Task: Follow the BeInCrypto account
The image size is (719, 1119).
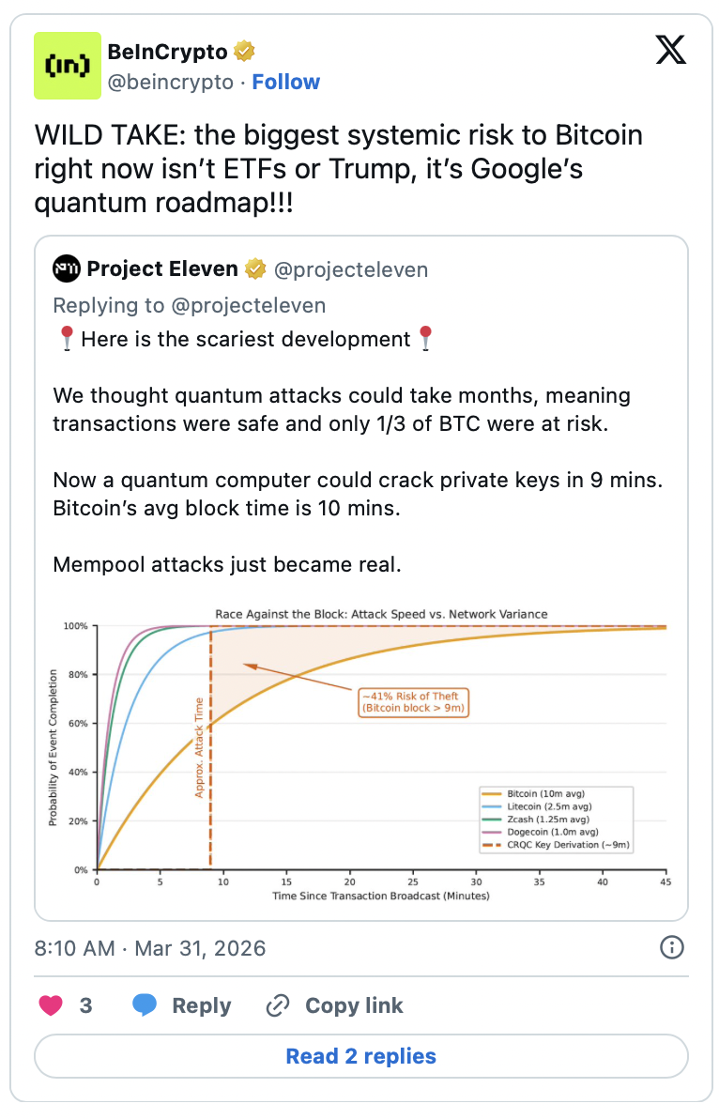Action: click(x=285, y=82)
